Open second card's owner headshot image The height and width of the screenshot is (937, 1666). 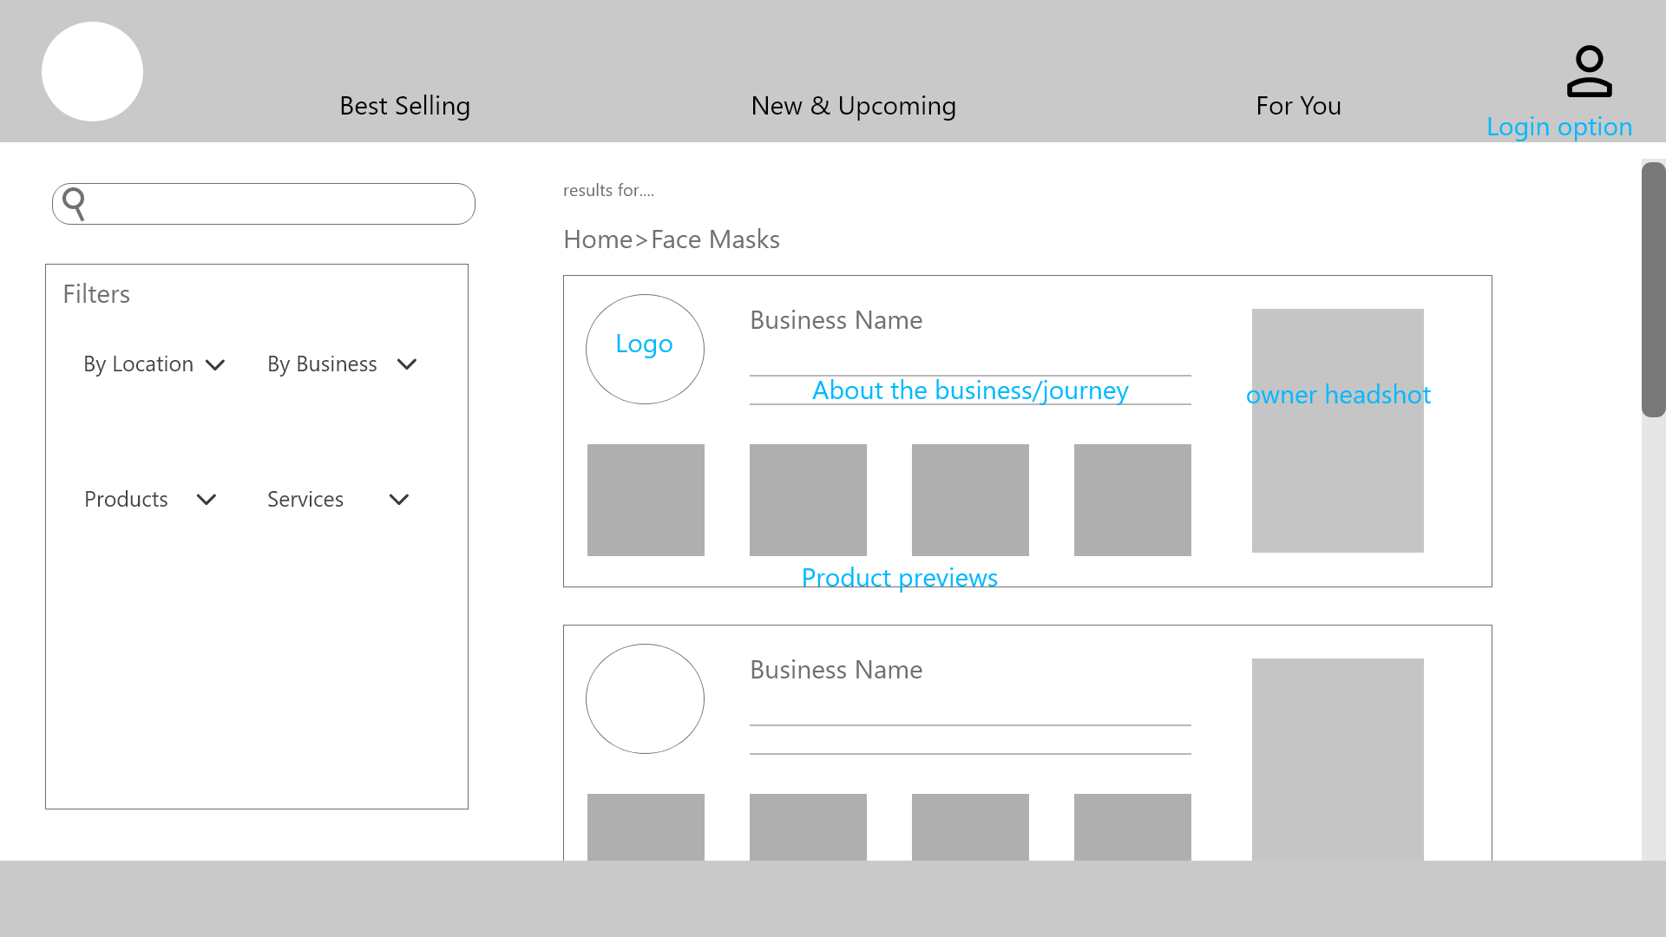coord(1337,759)
